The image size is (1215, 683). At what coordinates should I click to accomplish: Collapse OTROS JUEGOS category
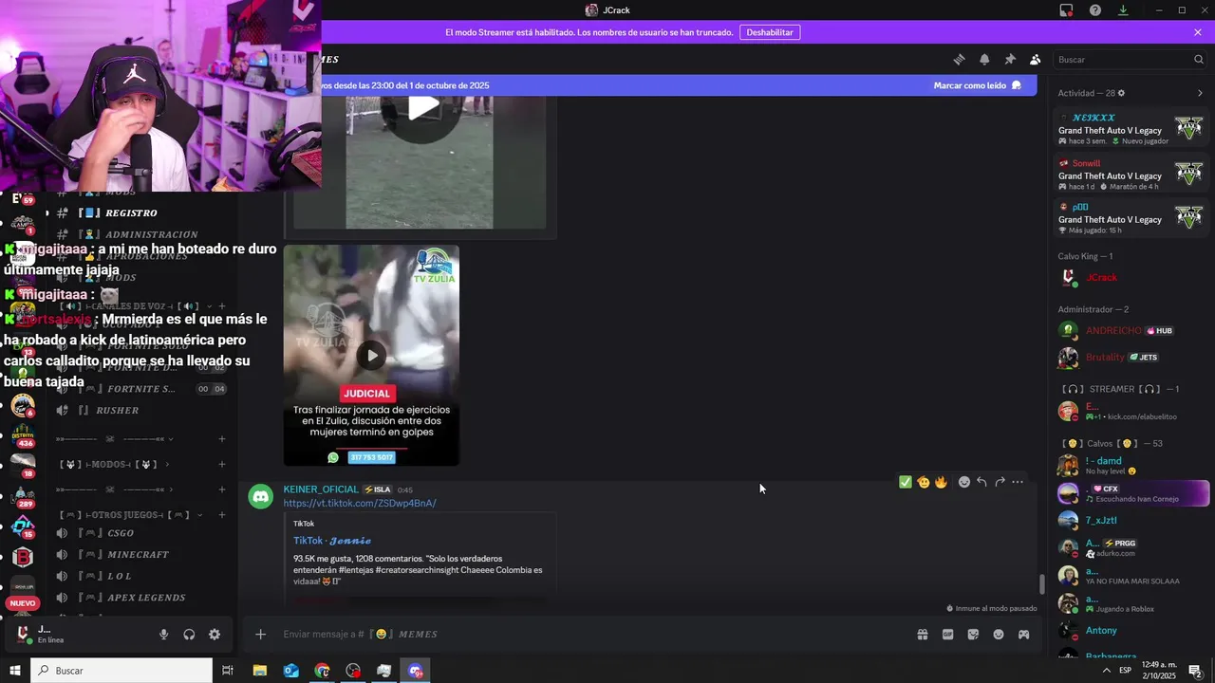coord(131,514)
